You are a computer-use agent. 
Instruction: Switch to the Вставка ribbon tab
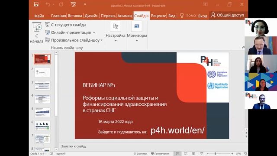pos(75,16)
